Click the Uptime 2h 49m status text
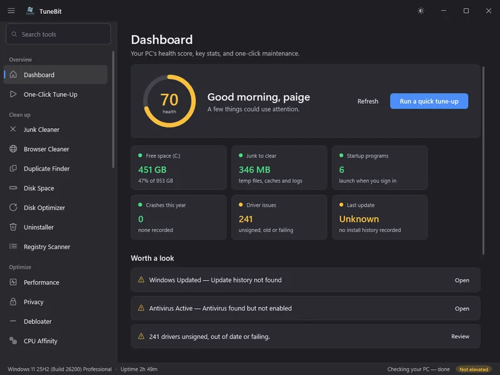500x375 pixels. click(139, 369)
